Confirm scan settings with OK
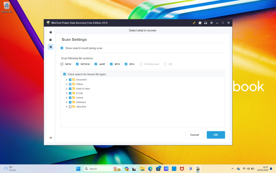 coord(216,135)
